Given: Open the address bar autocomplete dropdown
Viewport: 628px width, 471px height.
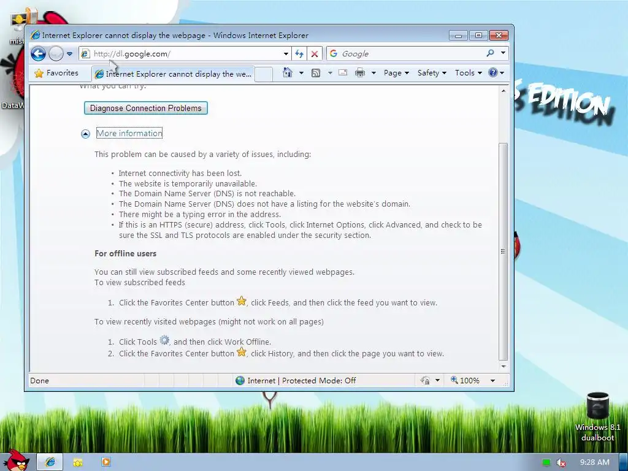Looking at the screenshot, I should click(286, 54).
